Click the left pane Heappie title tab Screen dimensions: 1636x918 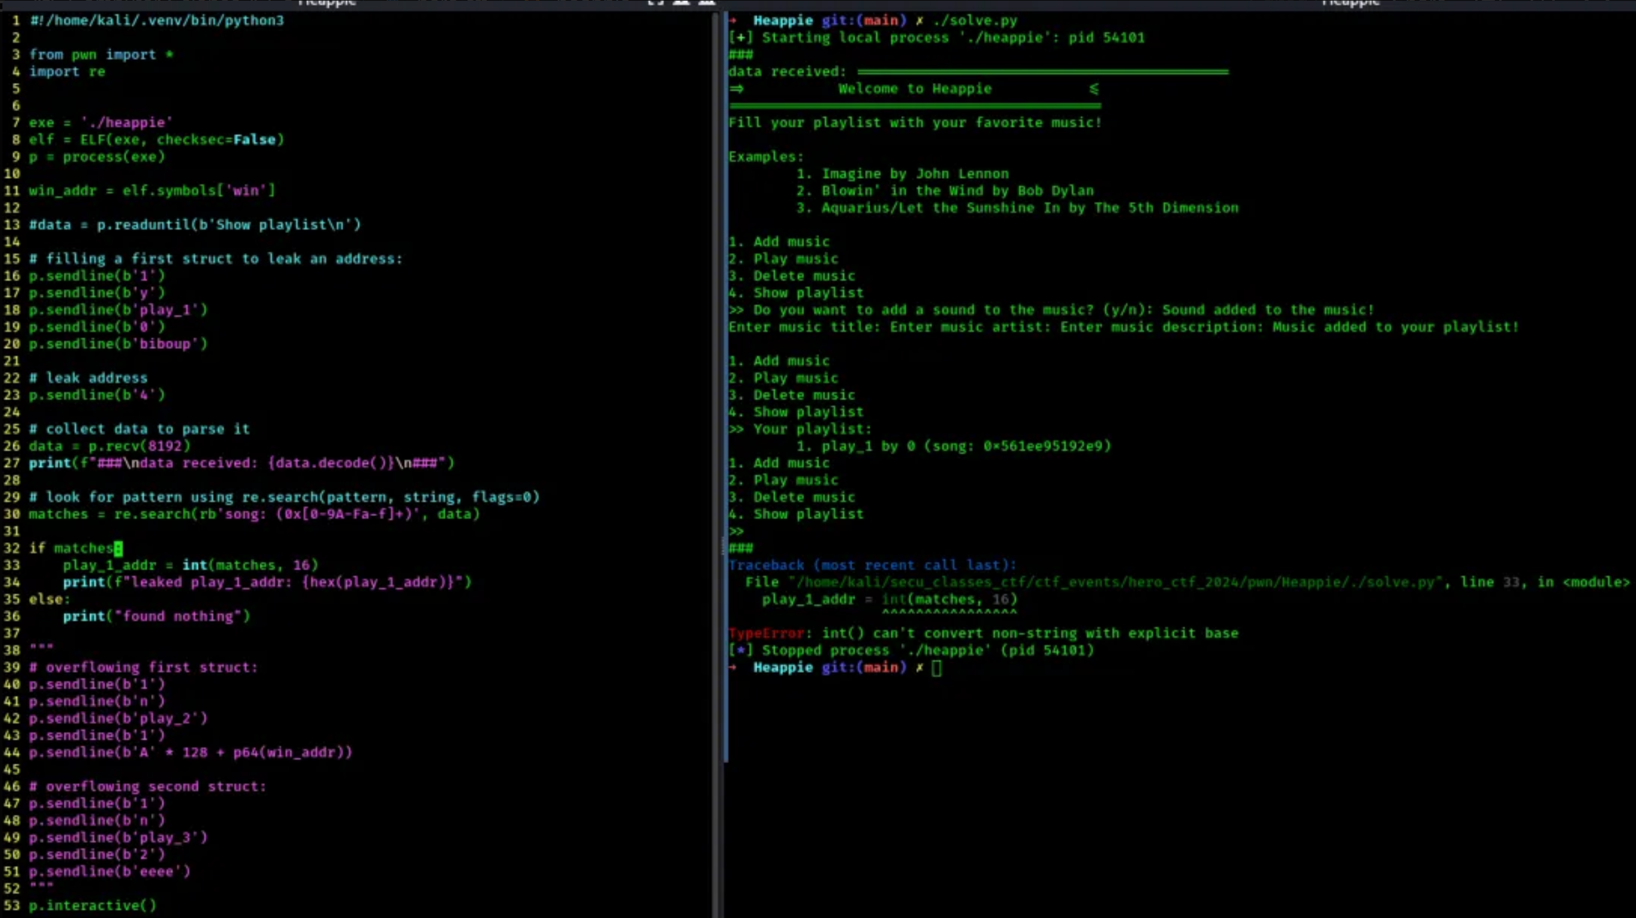click(326, 3)
